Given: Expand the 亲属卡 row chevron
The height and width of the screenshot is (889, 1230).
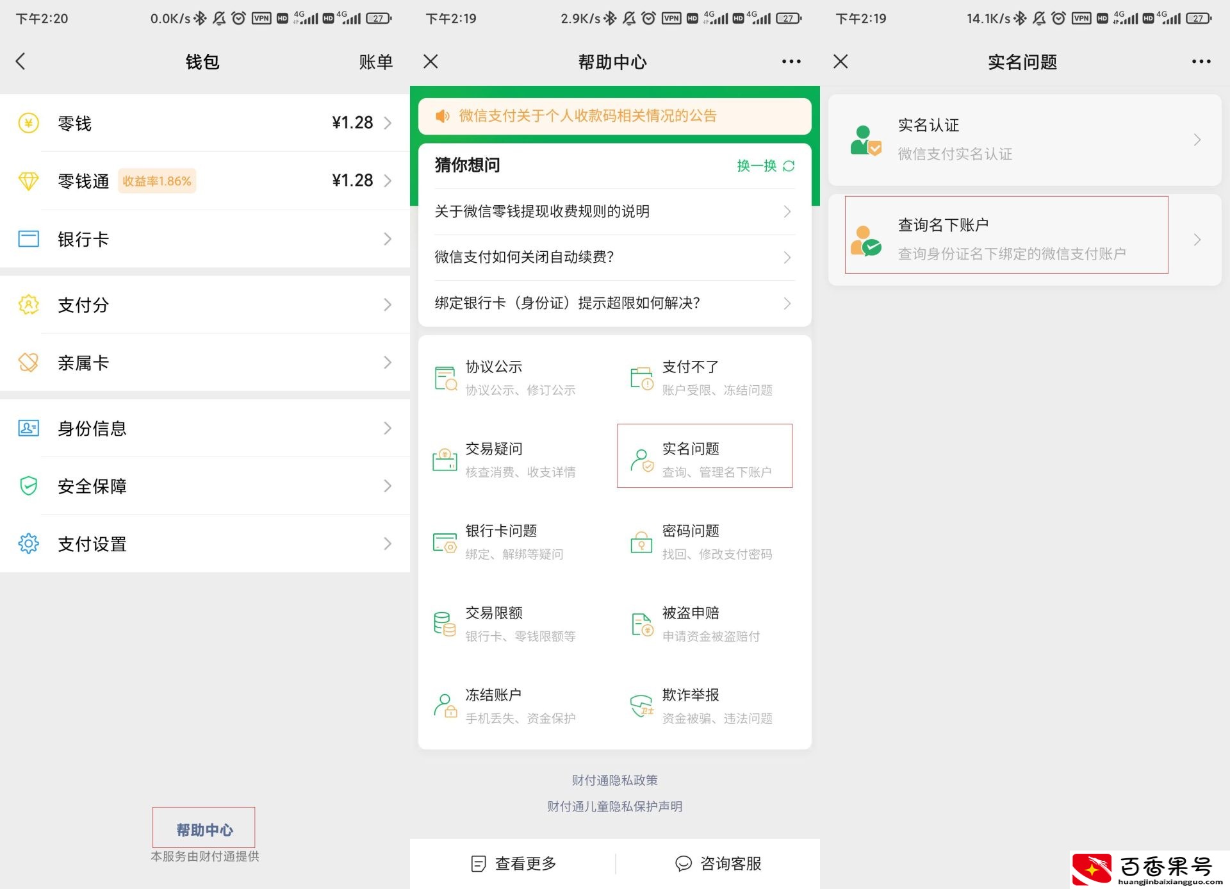Looking at the screenshot, I should pos(388,362).
